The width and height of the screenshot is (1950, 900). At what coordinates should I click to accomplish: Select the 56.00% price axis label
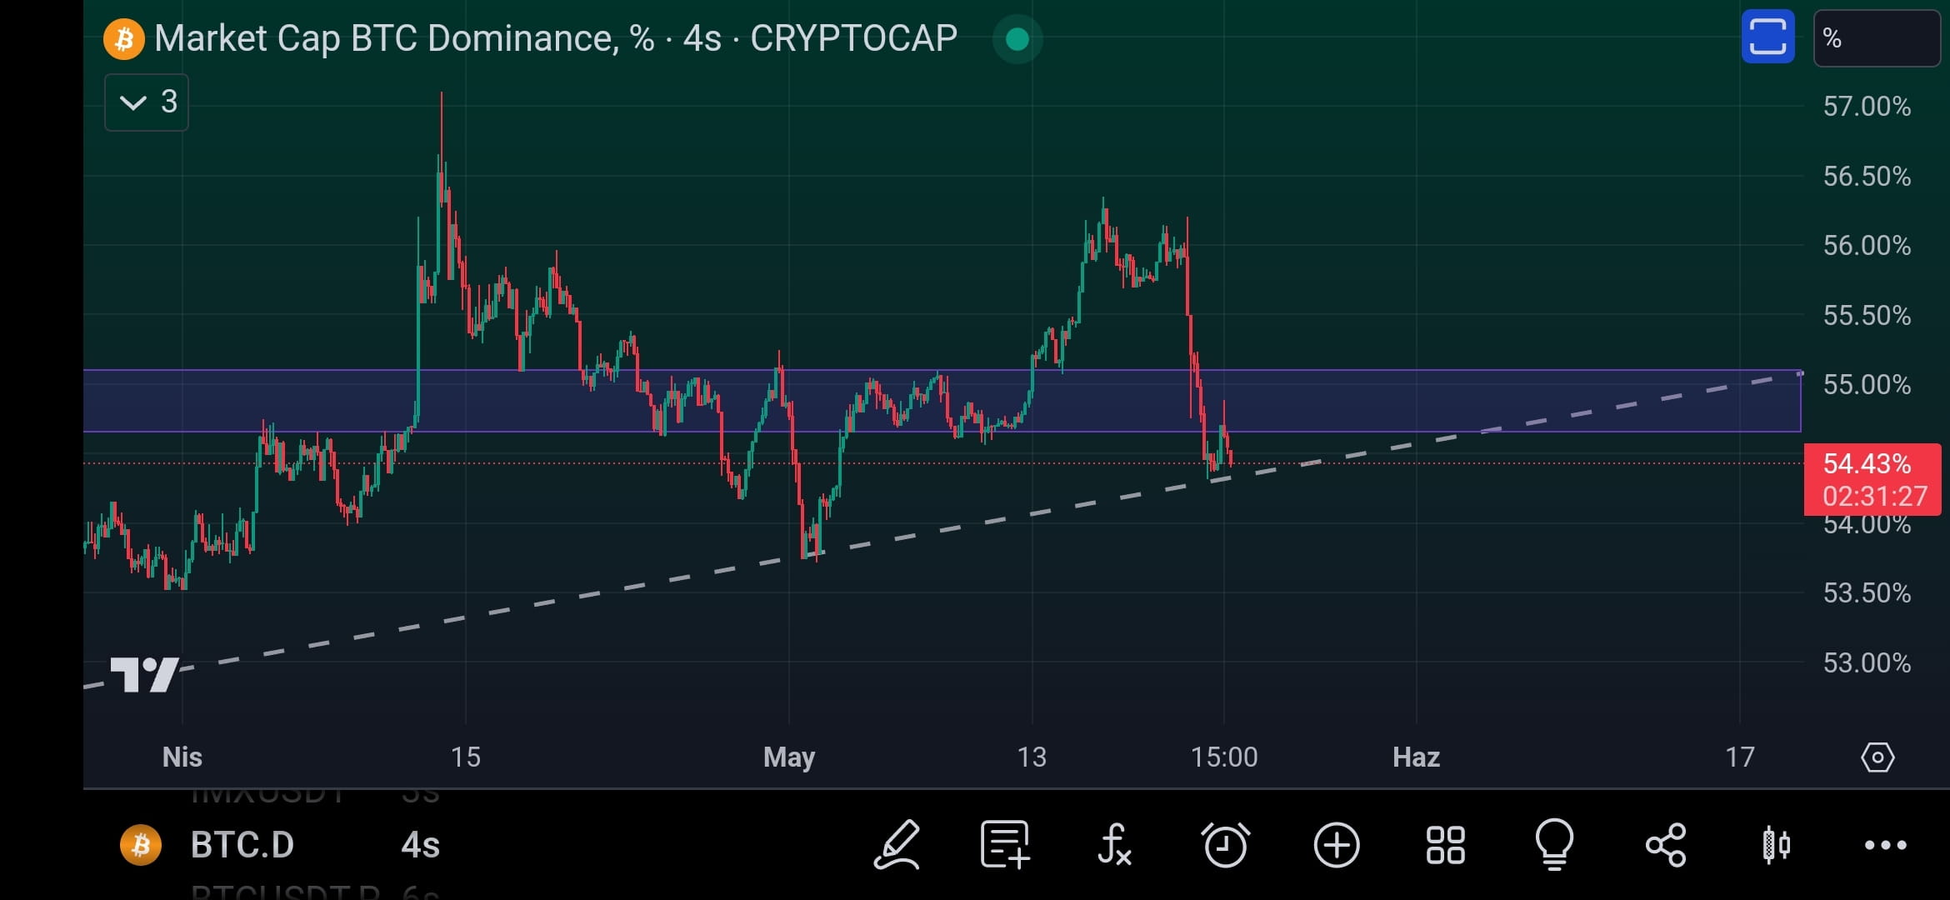click(x=1867, y=246)
